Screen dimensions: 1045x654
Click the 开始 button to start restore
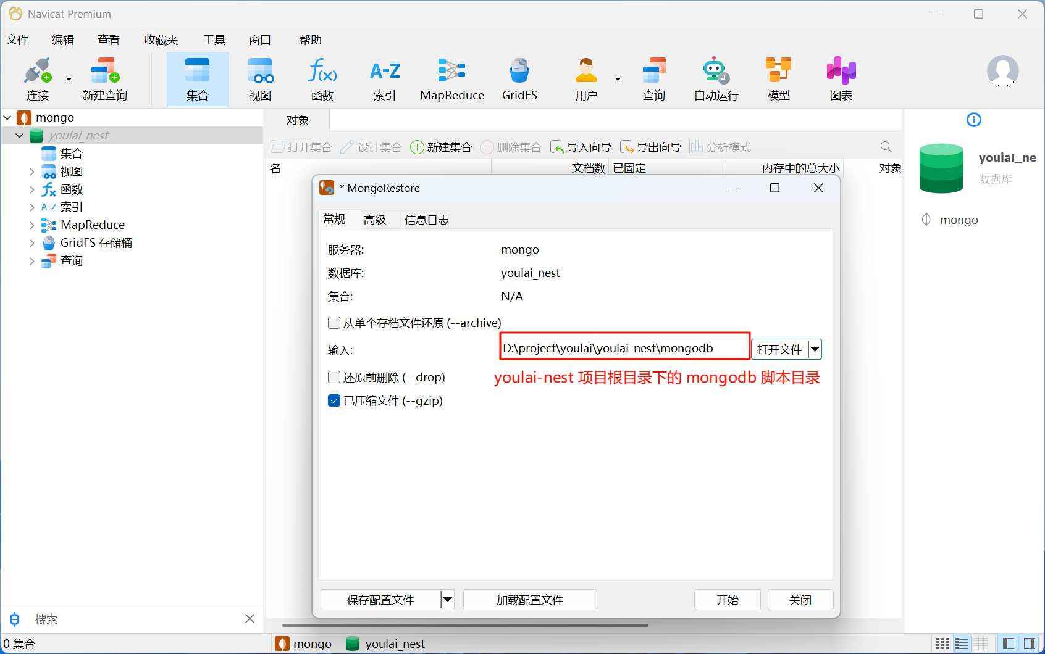pyautogui.click(x=728, y=600)
